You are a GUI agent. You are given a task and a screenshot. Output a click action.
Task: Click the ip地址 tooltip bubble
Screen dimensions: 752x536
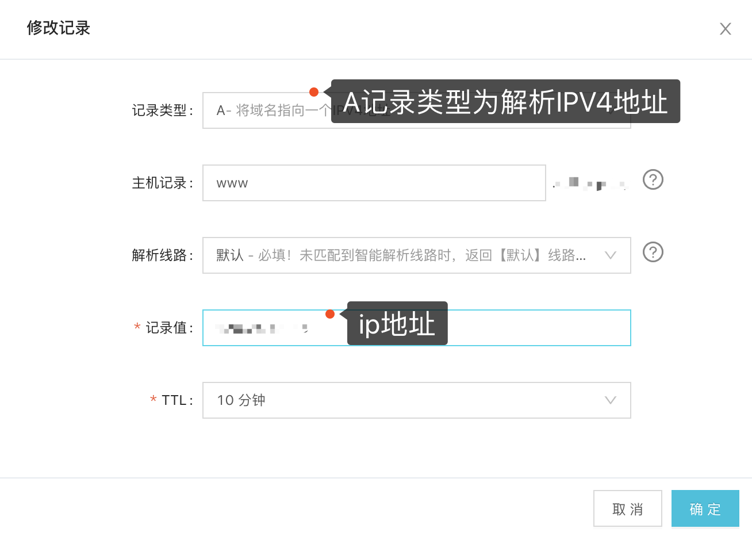(397, 323)
